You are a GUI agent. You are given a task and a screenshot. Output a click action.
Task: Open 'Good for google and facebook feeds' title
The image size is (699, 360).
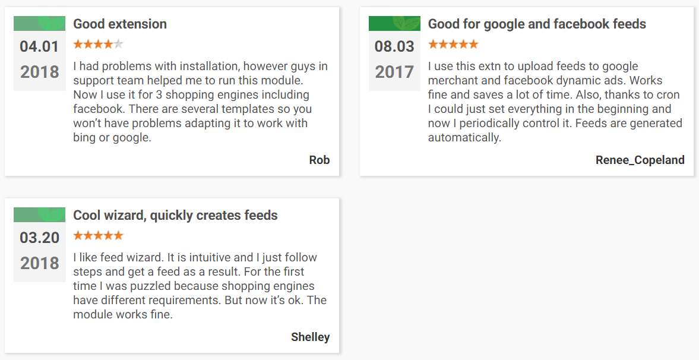537,24
